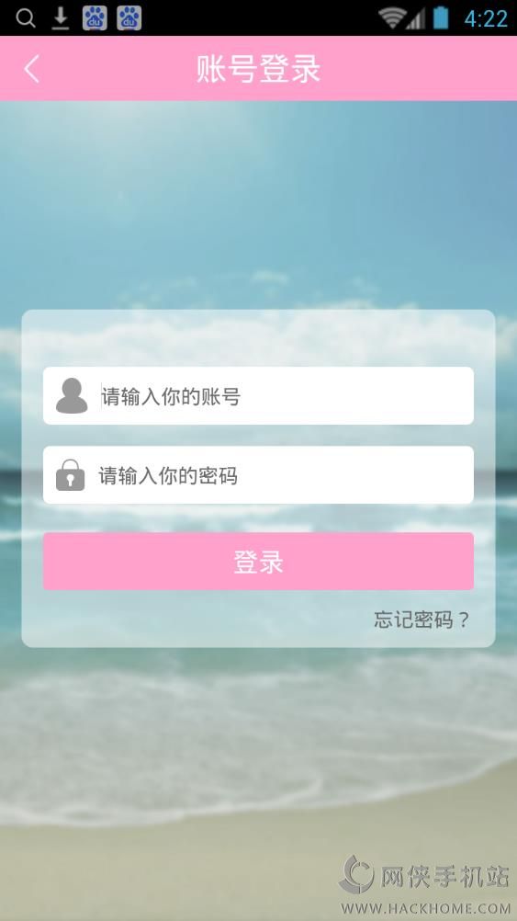Focus the 请输入你的账号 account input field
The width and height of the screenshot is (517, 921).
258,396
